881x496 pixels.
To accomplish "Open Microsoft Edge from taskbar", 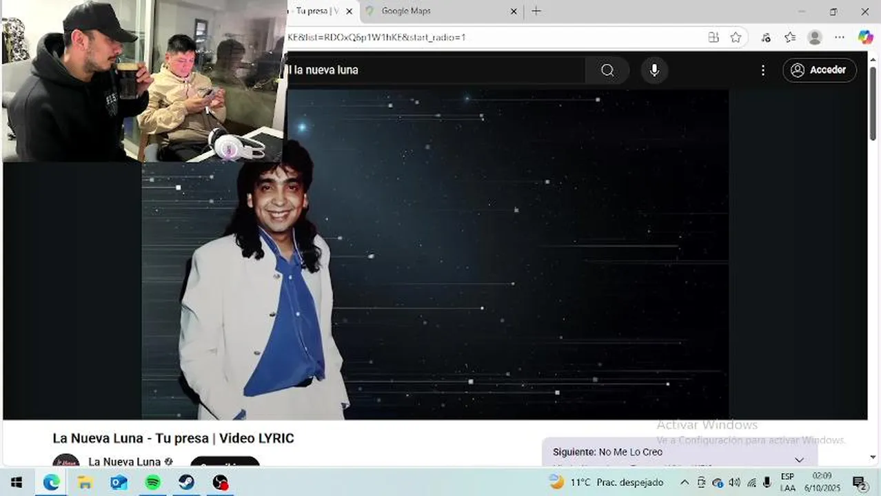I will click(51, 482).
